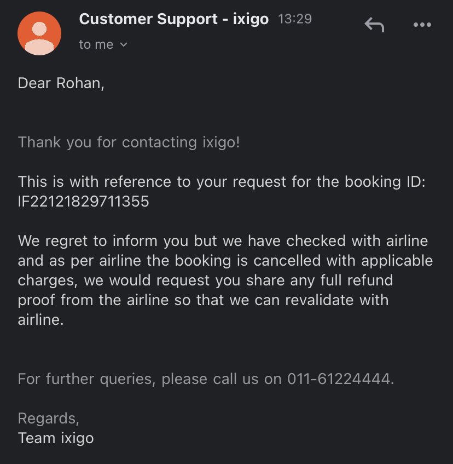Tap the "For further queries, please call" text
Screen dimensions: 453x464
(x=127, y=379)
